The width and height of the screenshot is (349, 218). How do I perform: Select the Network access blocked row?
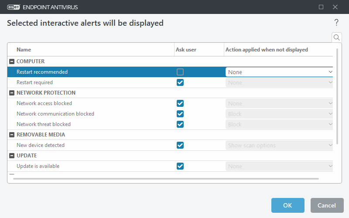click(x=170, y=103)
